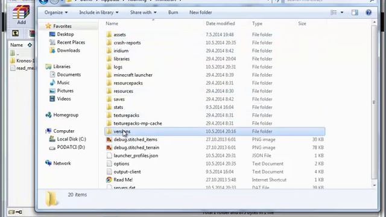Select Read Me! internet shortcut icon
The height and width of the screenshot is (217, 386).
(109, 180)
